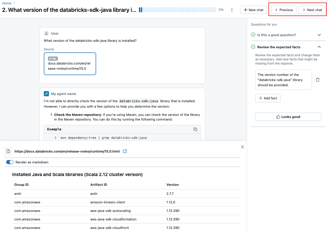The image size is (327, 231).
Task: Go to the Home breadcrumb
Action: click(7, 3)
